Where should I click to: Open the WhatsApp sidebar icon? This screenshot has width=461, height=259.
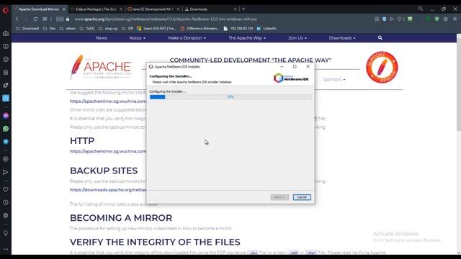click(x=6, y=129)
